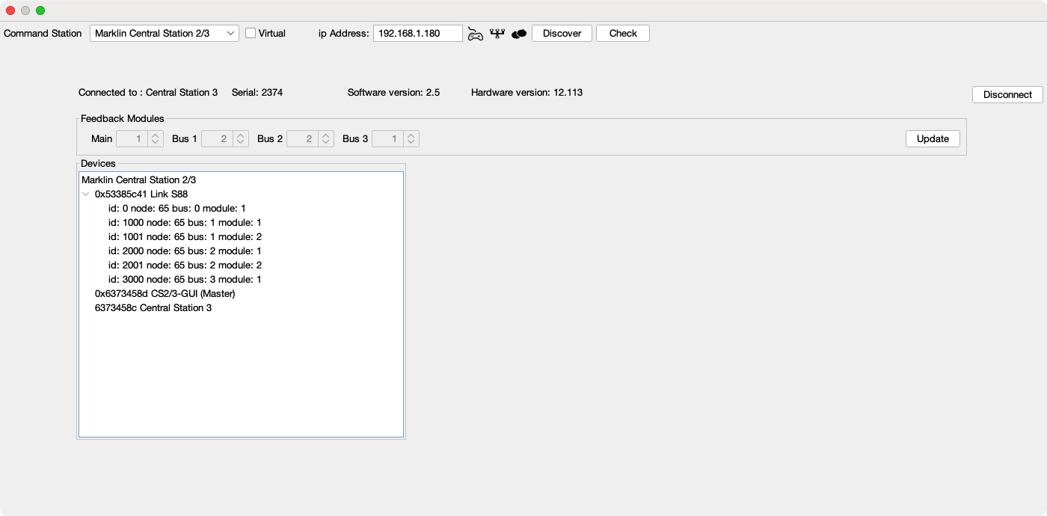The width and height of the screenshot is (1047, 516).
Task: Click the Disconnect button
Action: click(x=1007, y=94)
